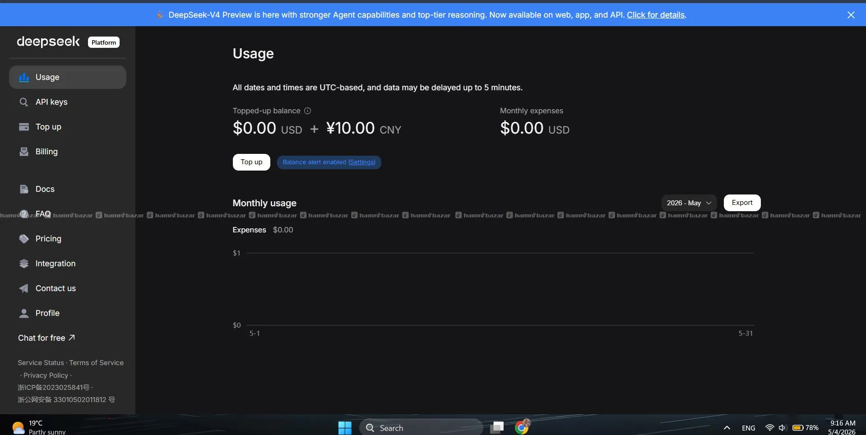Click the Wi-Fi tray icon
Image resolution: width=866 pixels, height=435 pixels.
click(x=769, y=428)
